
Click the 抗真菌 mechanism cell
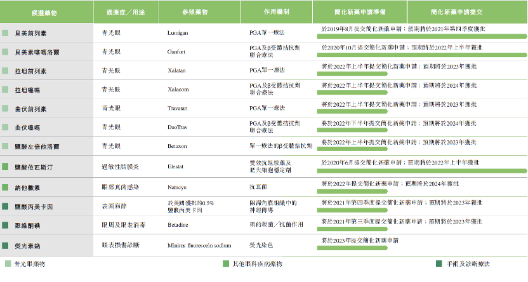tap(258, 187)
